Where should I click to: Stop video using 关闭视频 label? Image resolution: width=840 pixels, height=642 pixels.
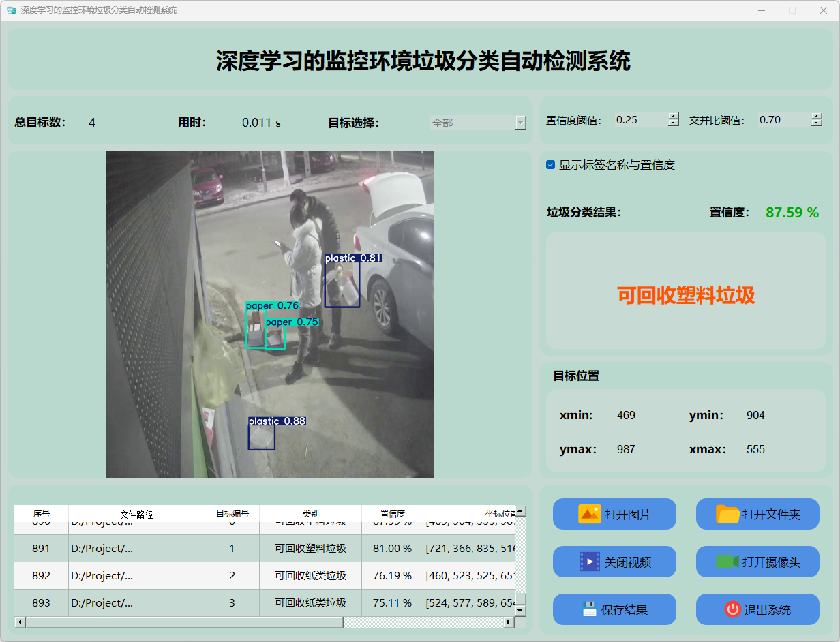627,562
